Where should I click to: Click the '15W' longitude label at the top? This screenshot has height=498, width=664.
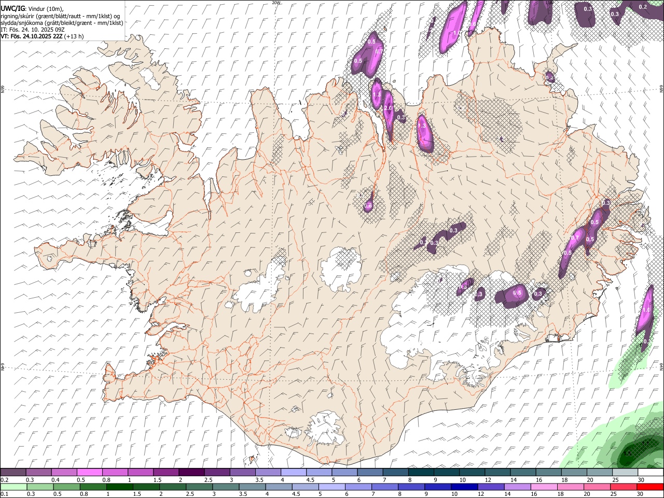click(x=549, y=2)
